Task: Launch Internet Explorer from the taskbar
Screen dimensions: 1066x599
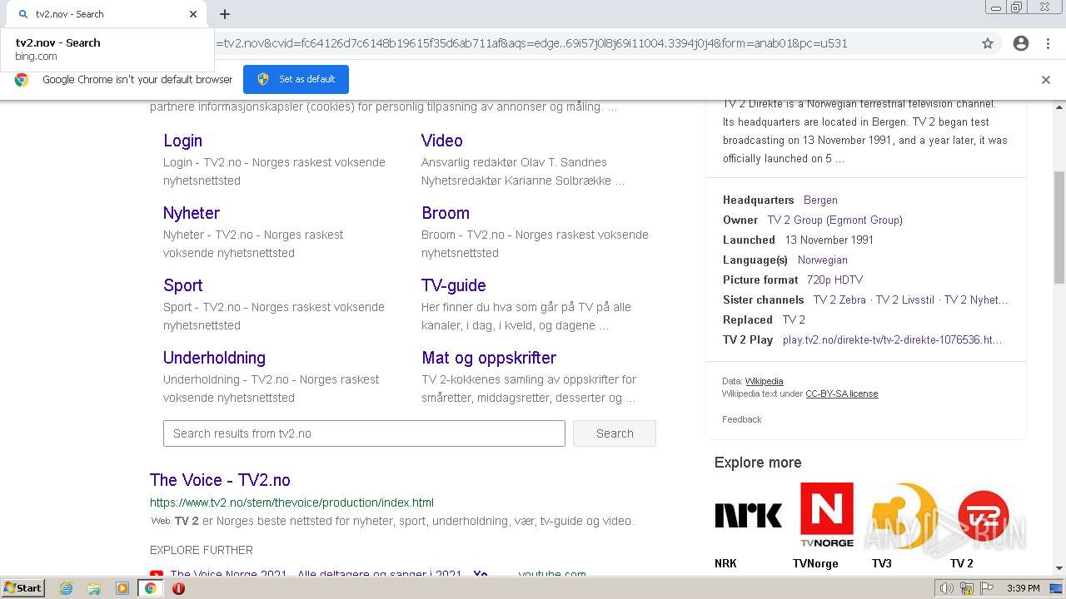Action: [67, 588]
